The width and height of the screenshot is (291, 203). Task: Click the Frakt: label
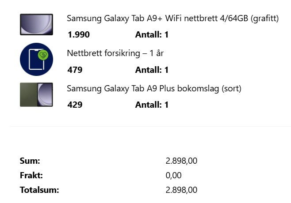pos(31,175)
